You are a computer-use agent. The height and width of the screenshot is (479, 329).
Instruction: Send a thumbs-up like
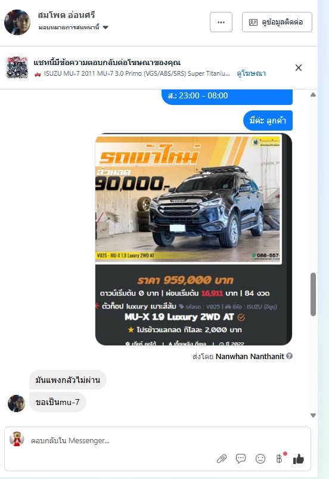tap(299, 459)
